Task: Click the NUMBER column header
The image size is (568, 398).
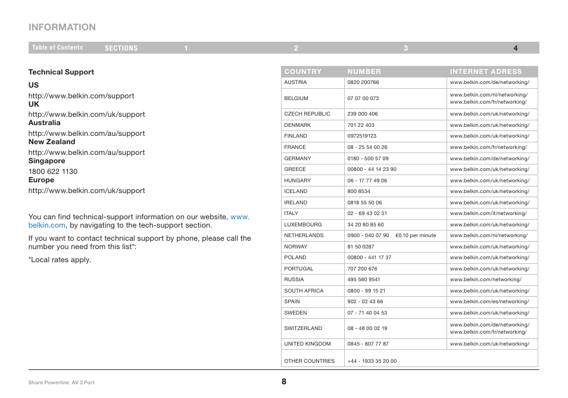Action: [x=364, y=71]
